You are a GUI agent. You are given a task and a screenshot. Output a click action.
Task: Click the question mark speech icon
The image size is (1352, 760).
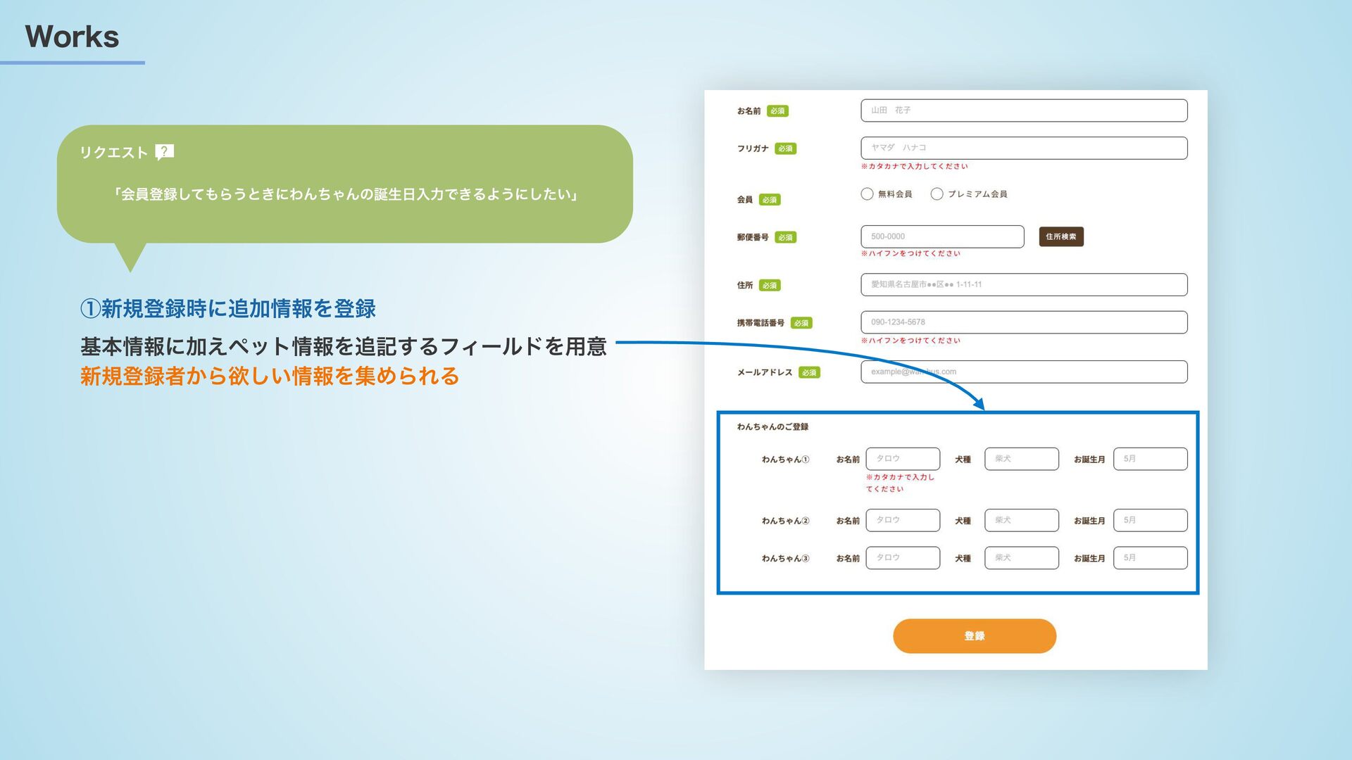(x=164, y=151)
